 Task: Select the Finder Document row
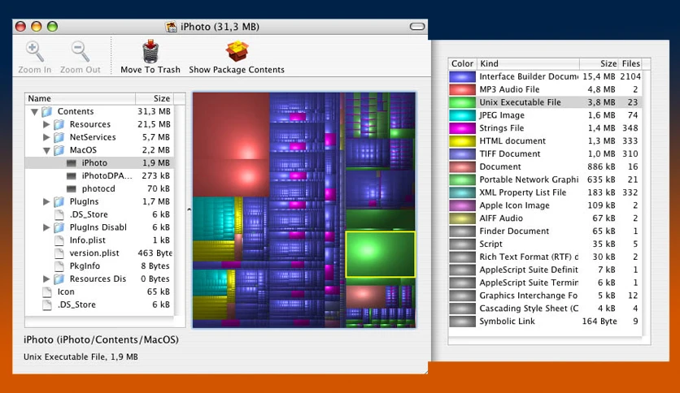[x=545, y=231]
